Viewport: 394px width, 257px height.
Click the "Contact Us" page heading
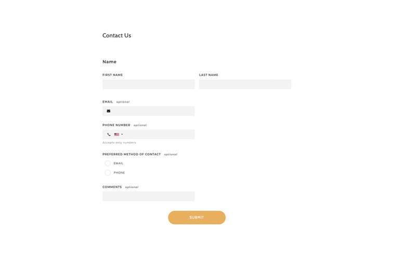coord(116,35)
